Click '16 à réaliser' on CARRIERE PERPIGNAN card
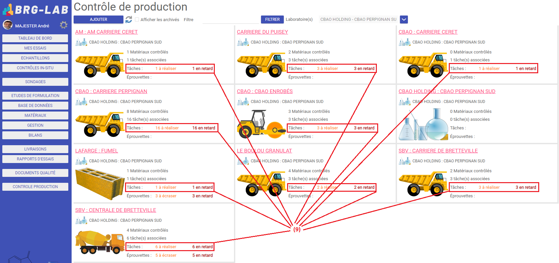559x263 pixels. [x=167, y=128]
